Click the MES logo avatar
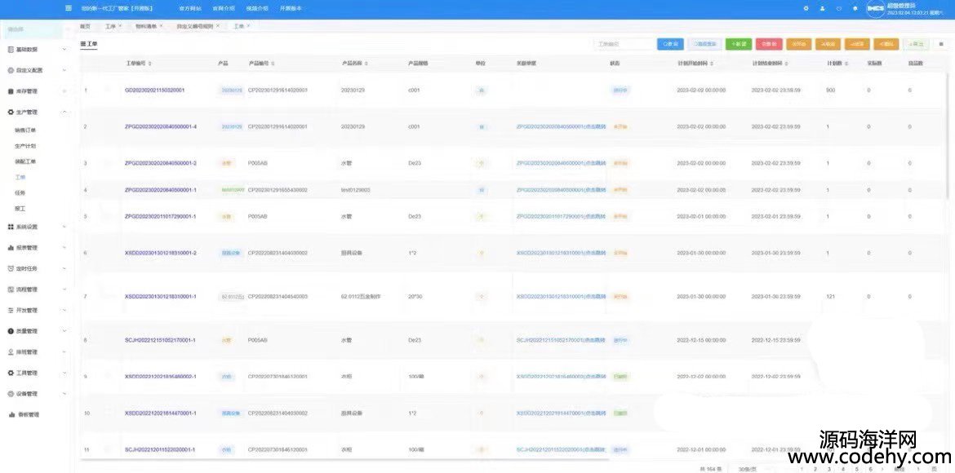This screenshot has width=955, height=473. pos(875,9)
